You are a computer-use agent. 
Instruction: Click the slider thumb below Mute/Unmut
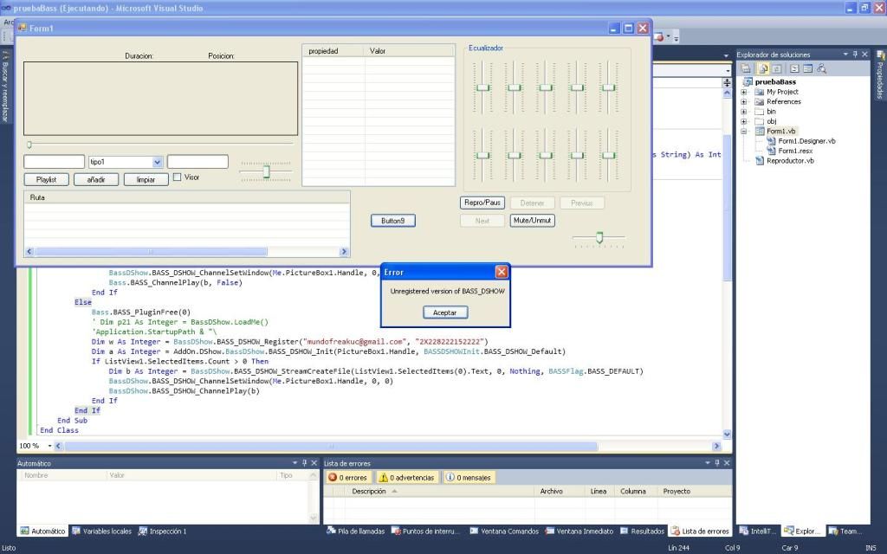(x=599, y=238)
